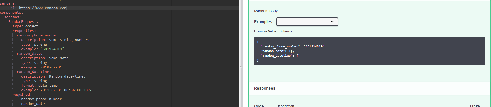Click the 'Random date-time.' description line
Image resolution: width=491 pixels, height=107 pixels.
pyautogui.click(x=53, y=76)
